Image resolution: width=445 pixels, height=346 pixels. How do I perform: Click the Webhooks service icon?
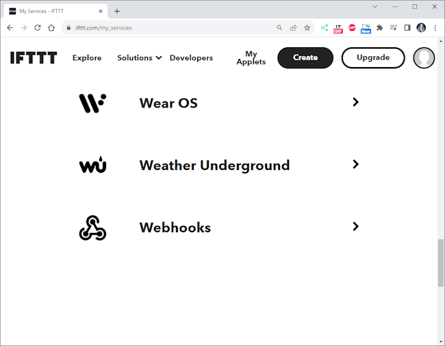pos(92,227)
